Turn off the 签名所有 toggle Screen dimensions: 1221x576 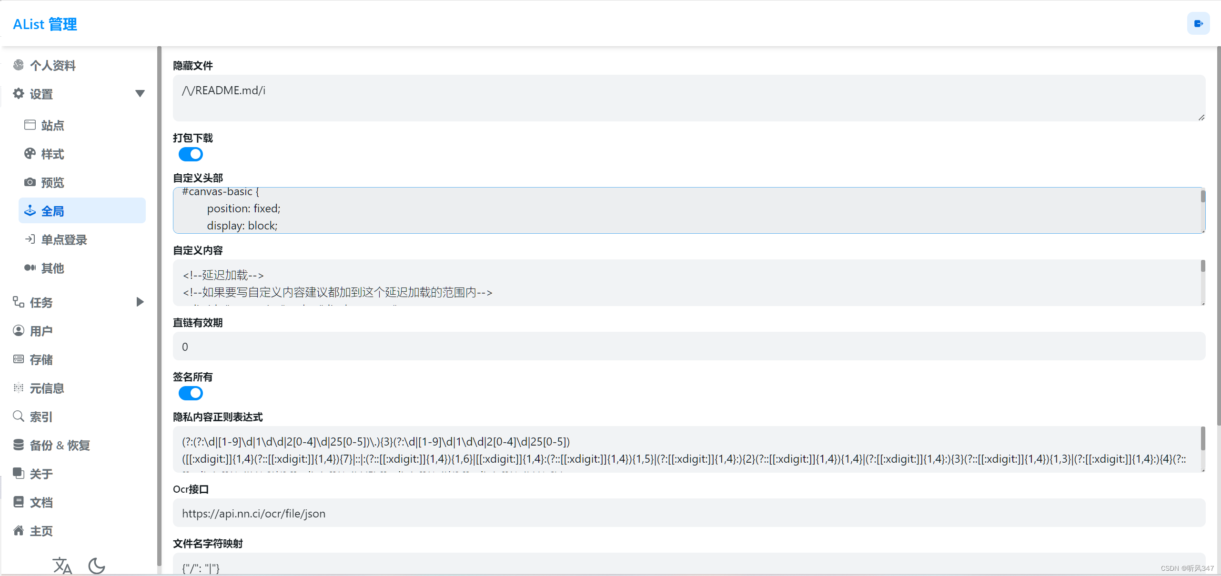[191, 393]
